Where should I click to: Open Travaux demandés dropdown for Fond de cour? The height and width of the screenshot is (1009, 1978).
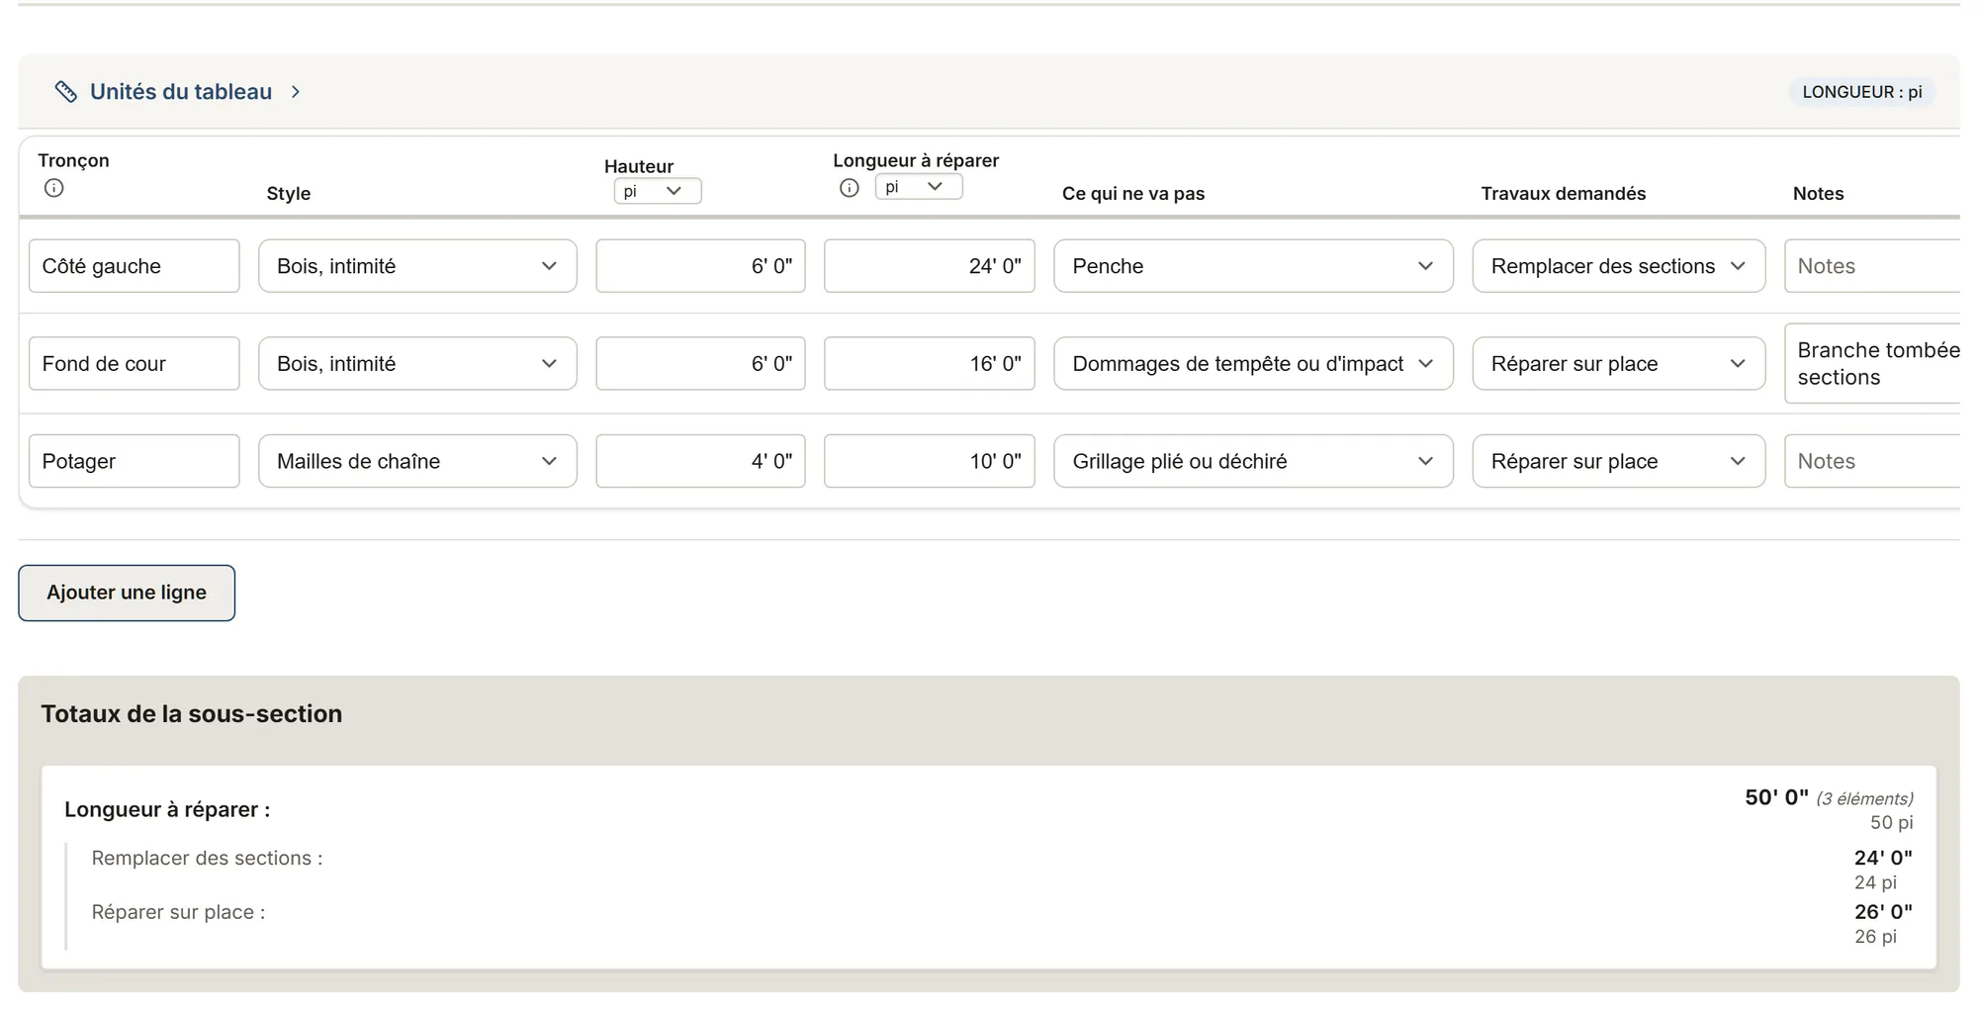click(1619, 364)
